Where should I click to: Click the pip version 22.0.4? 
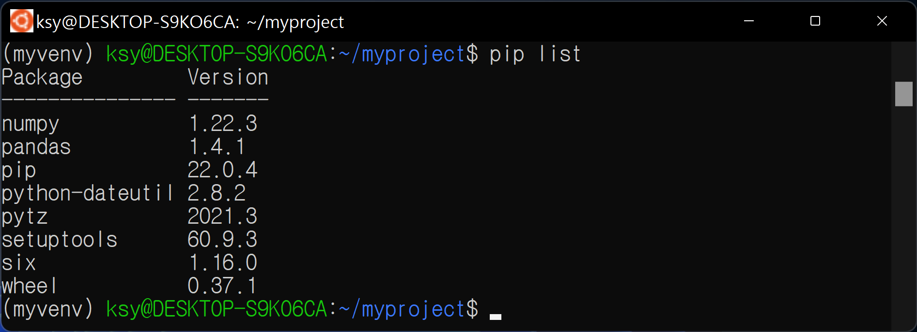pos(222,170)
